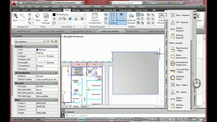Open the Format menu
This screenshot has width=217, height=122.
56,6
